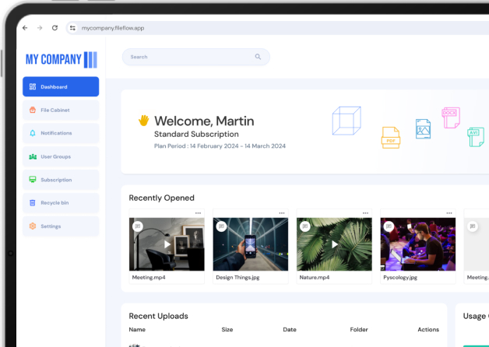Click the Folder column header
Screen dimensions: 489x347
point(359,329)
